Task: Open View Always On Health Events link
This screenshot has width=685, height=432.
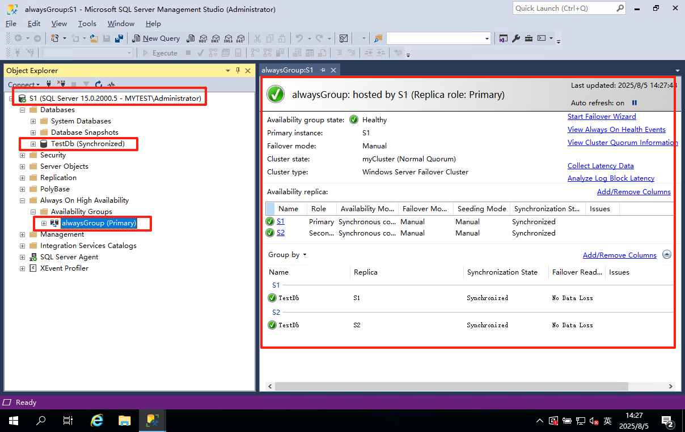Action: coord(616,130)
